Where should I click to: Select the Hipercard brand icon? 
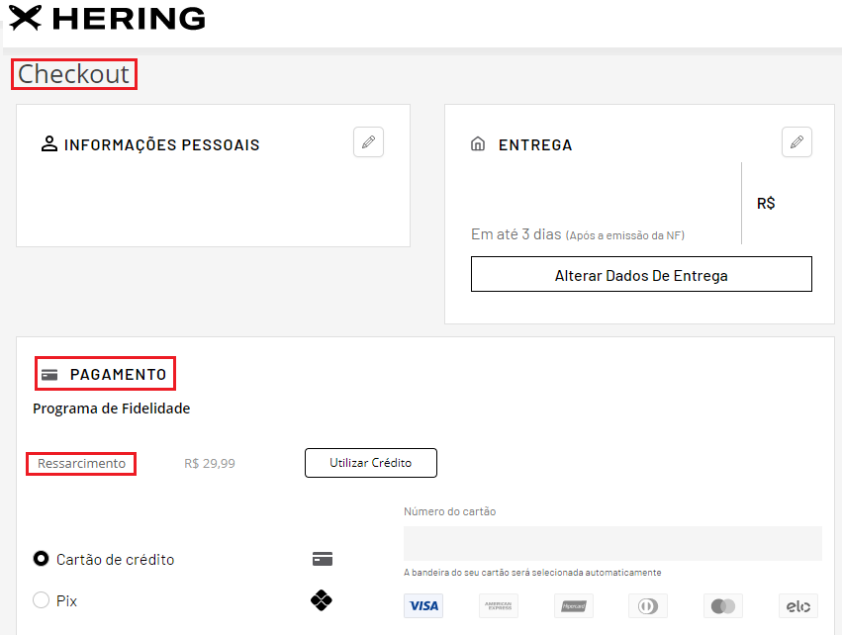pos(574,606)
